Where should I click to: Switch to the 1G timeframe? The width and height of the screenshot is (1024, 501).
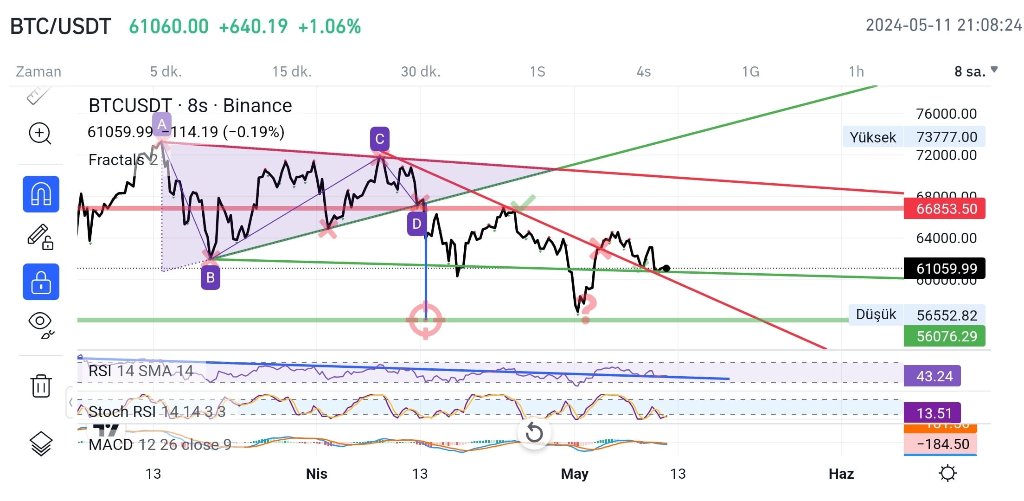click(751, 71)
